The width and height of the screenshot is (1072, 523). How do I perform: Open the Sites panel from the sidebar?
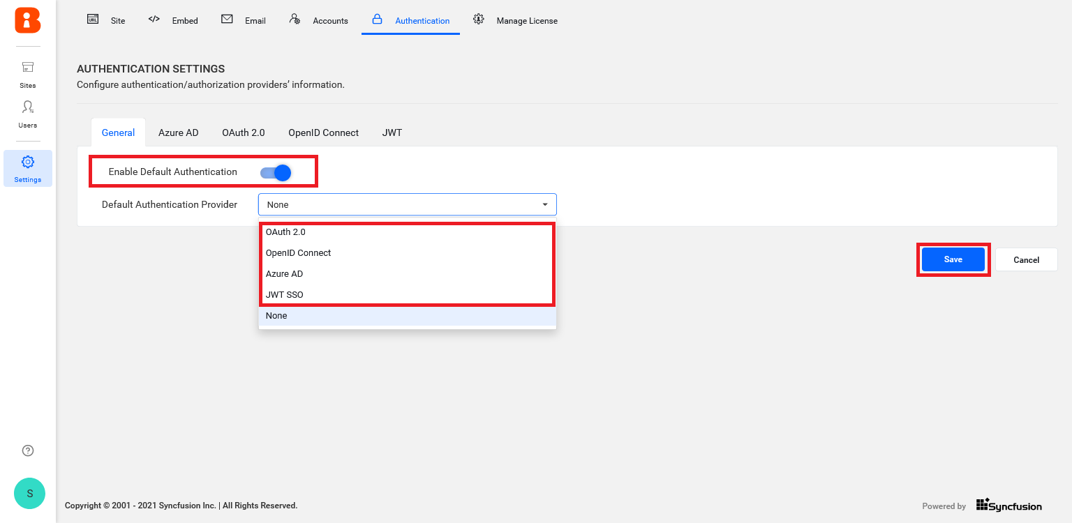click(x=27, y=73)
